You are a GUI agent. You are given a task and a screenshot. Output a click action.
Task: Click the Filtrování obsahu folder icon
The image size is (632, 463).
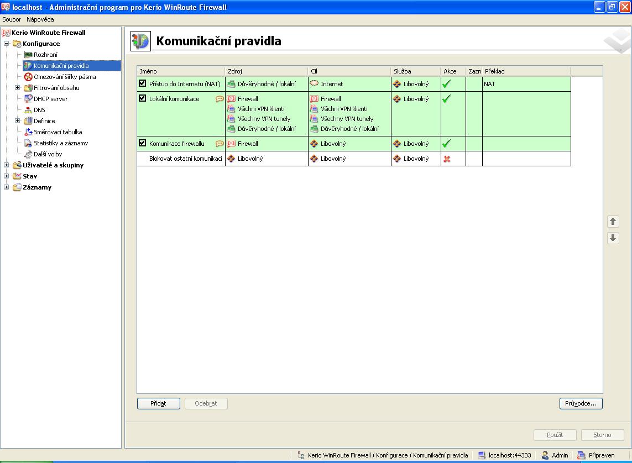point(28,88)
